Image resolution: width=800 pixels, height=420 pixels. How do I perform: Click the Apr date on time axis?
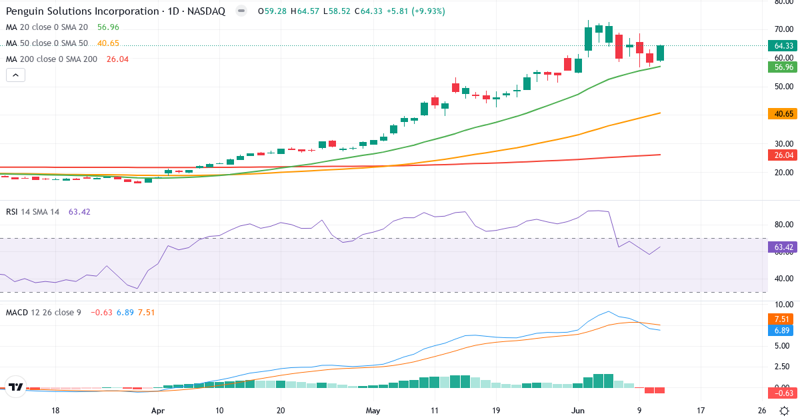pos(158,411)
